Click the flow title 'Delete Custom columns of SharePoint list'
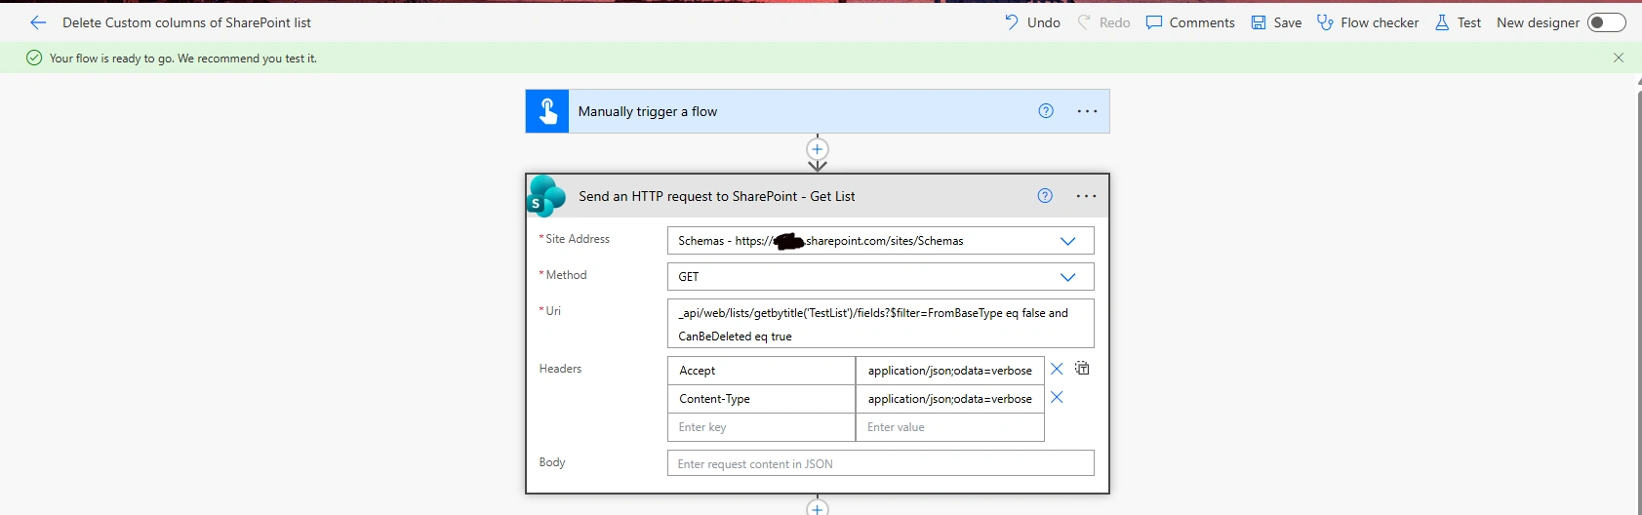This screenshot has height=515, width=1642. pos(187,22)
